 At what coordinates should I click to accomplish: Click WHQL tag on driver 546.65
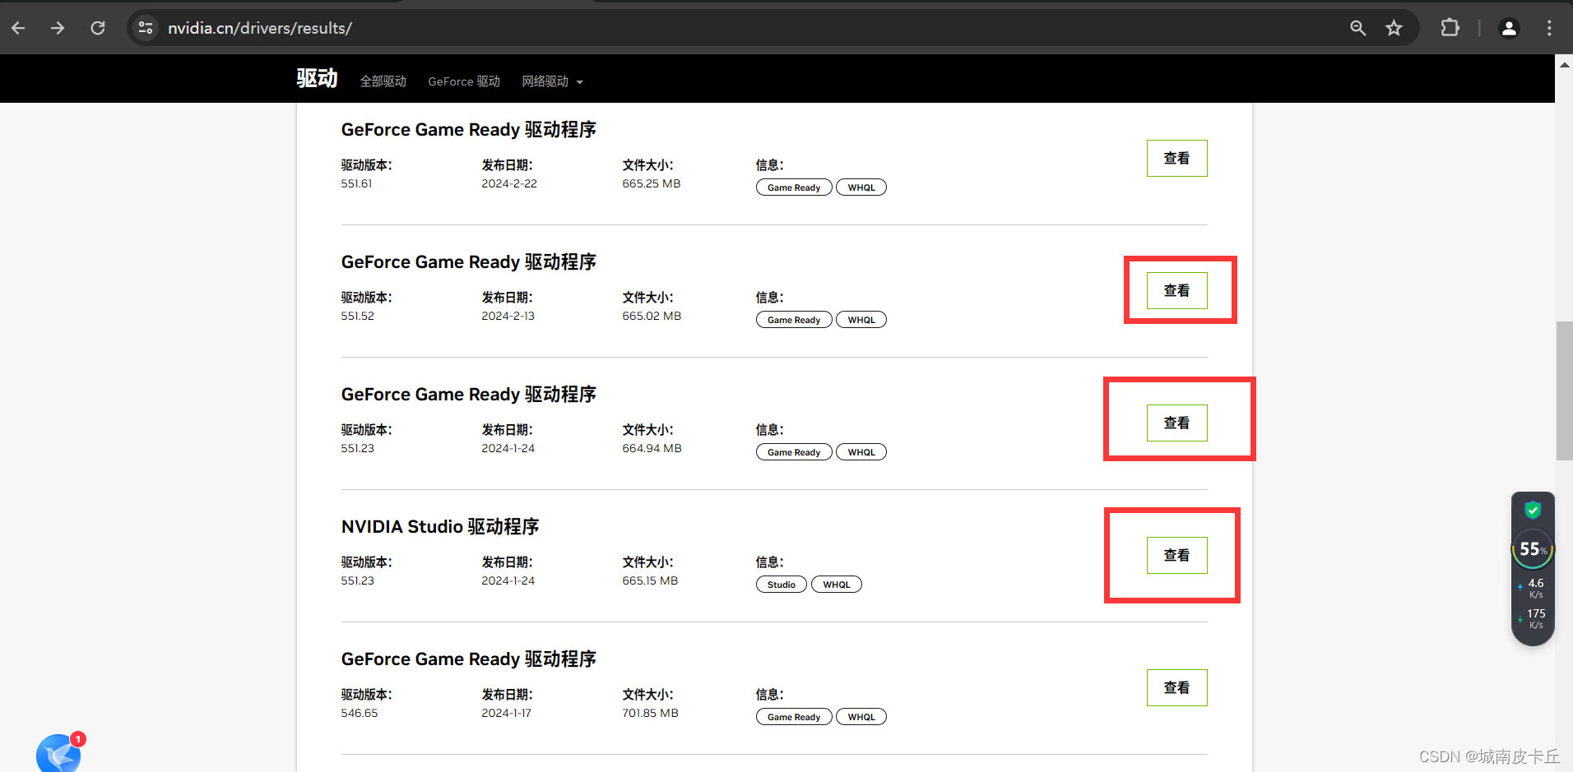[861, 717]
